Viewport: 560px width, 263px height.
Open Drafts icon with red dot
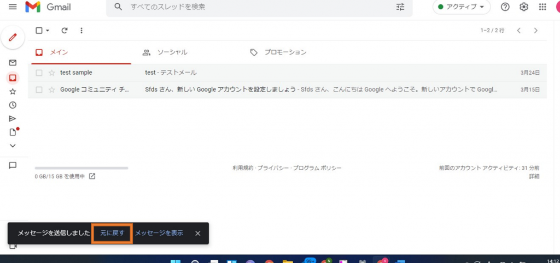coord(13,132)
